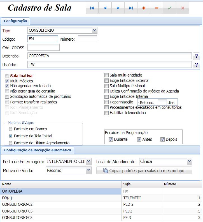The width and height of the screenshot is (203, 222).
Task: Select CONSULTORIO-02 row
Action: coord(101,204)
